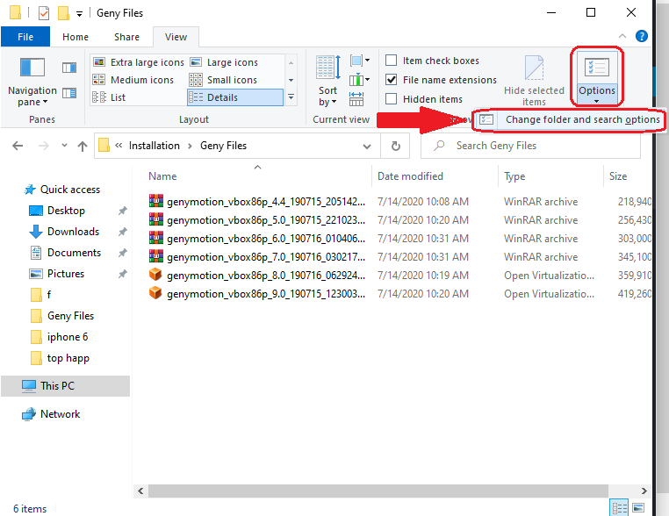This screenshot has height=516, width=669.
Task: Toggle the Preview pane icon
Action: [x=69, y=68]
